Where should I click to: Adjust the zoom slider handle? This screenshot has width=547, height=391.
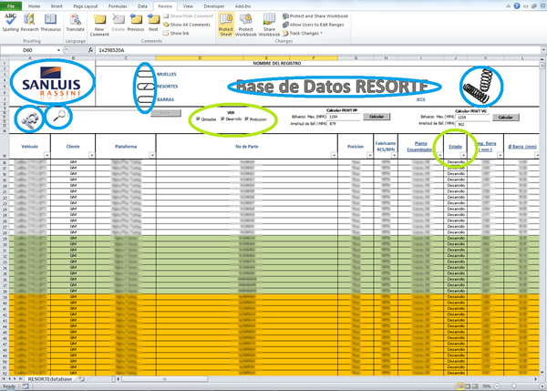pos(514,386)
